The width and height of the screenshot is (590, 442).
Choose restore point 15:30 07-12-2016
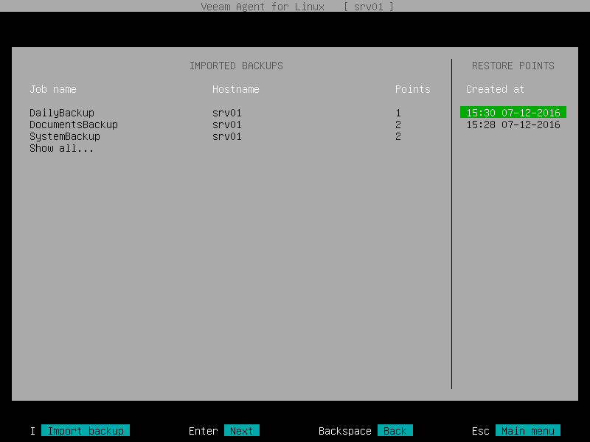pyautogui.click(x=513, y=113)
